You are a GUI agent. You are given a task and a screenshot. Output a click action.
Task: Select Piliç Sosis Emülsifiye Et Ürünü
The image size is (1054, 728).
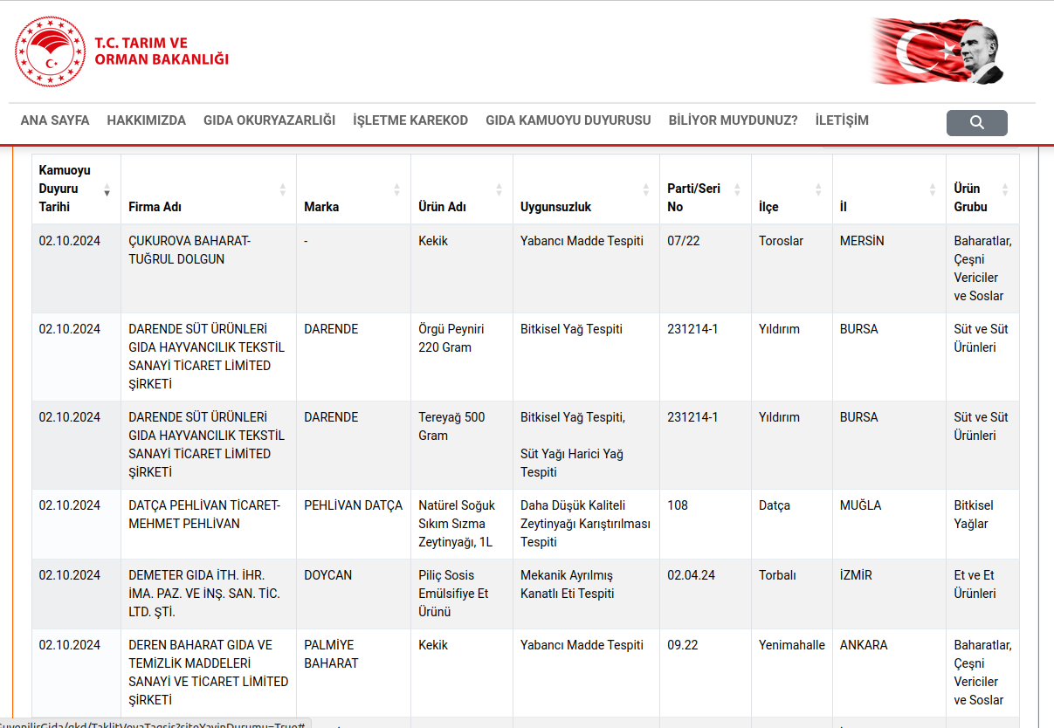(454, 594)
